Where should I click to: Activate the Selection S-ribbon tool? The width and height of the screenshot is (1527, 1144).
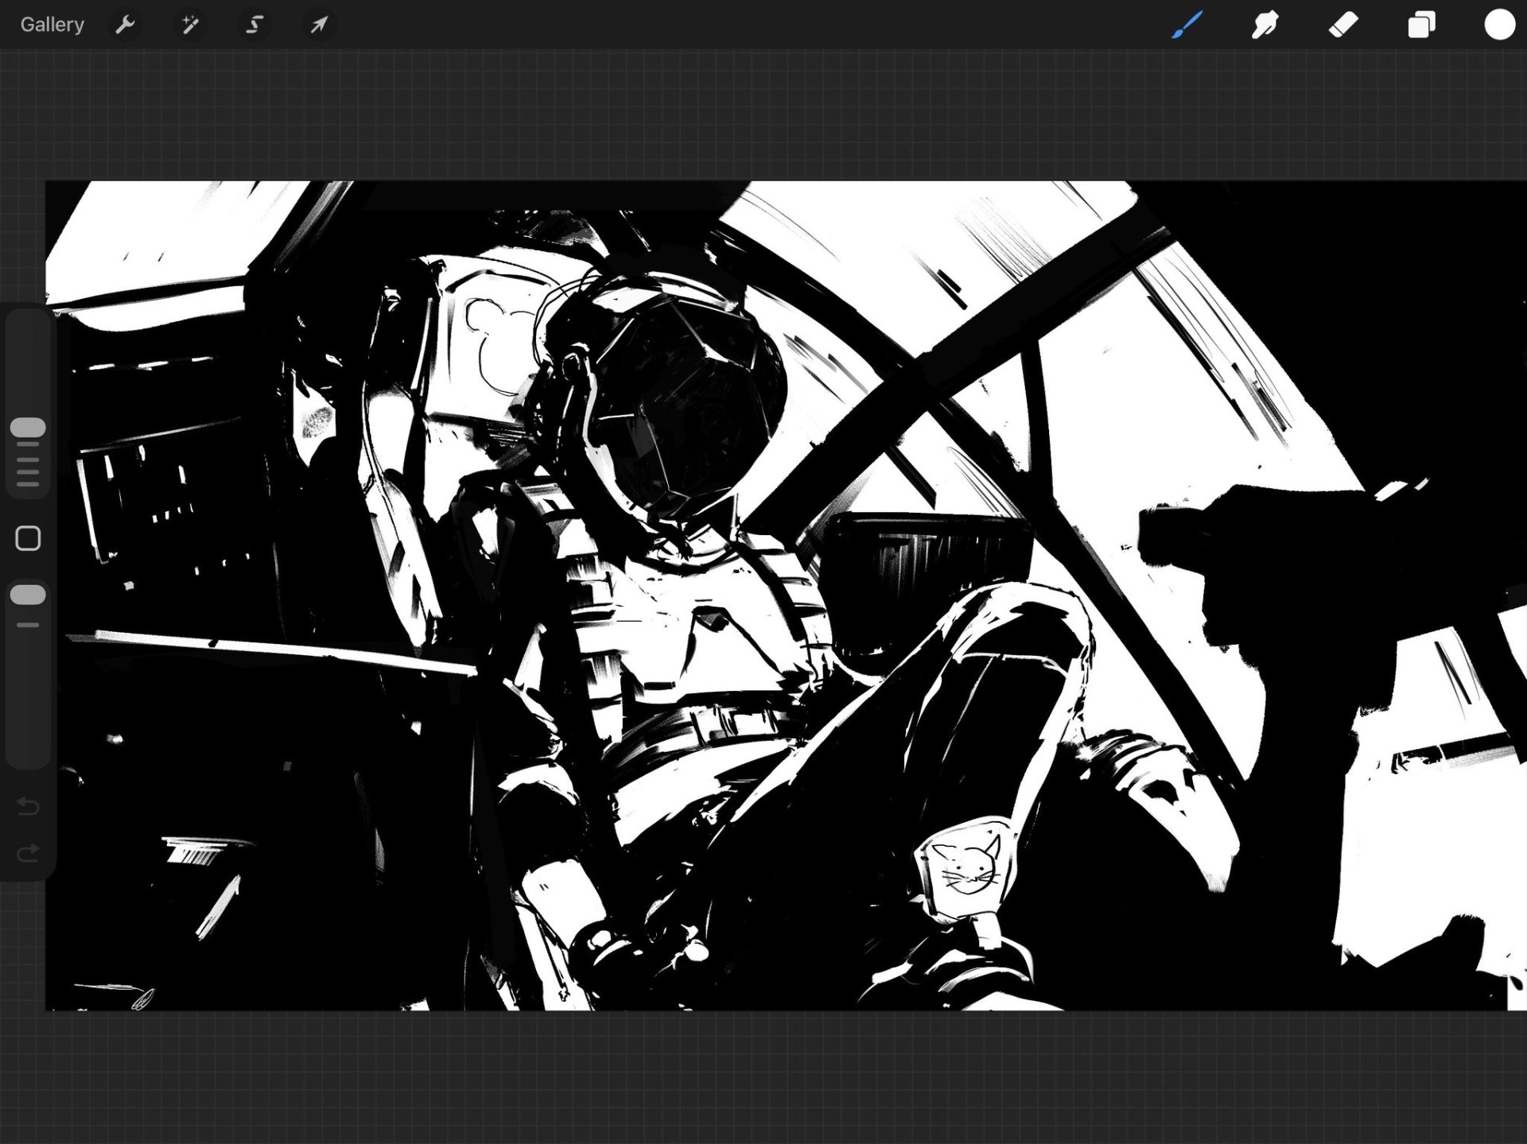point(254,25)
